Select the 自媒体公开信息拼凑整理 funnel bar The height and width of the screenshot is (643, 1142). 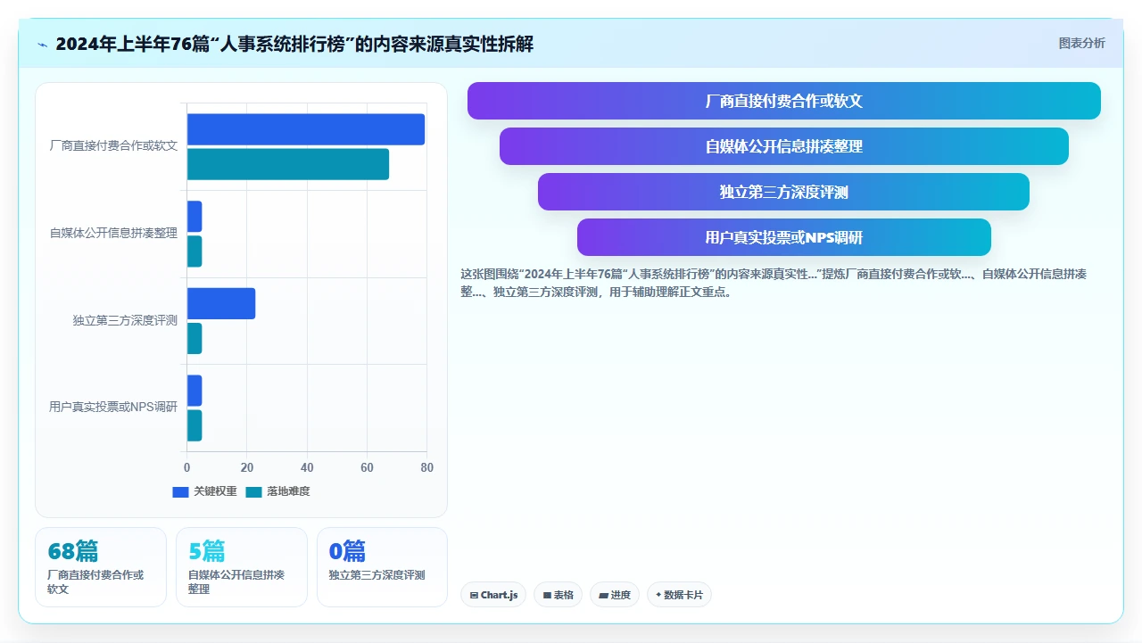[x=783, y=146]
